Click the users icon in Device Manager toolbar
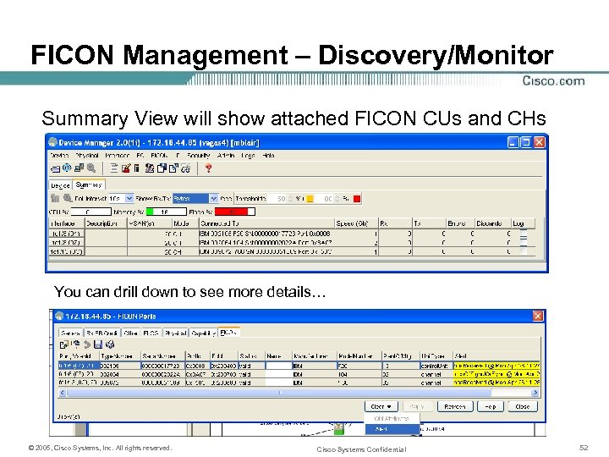Image resolution: width=609 pixels, height=457 pixels. pyautogui.click(x=150, y=168)
